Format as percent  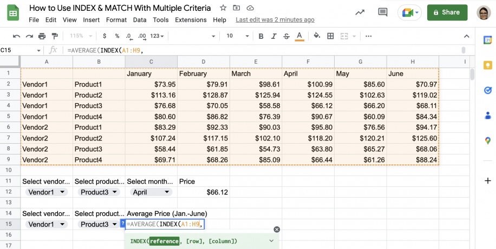117,36
